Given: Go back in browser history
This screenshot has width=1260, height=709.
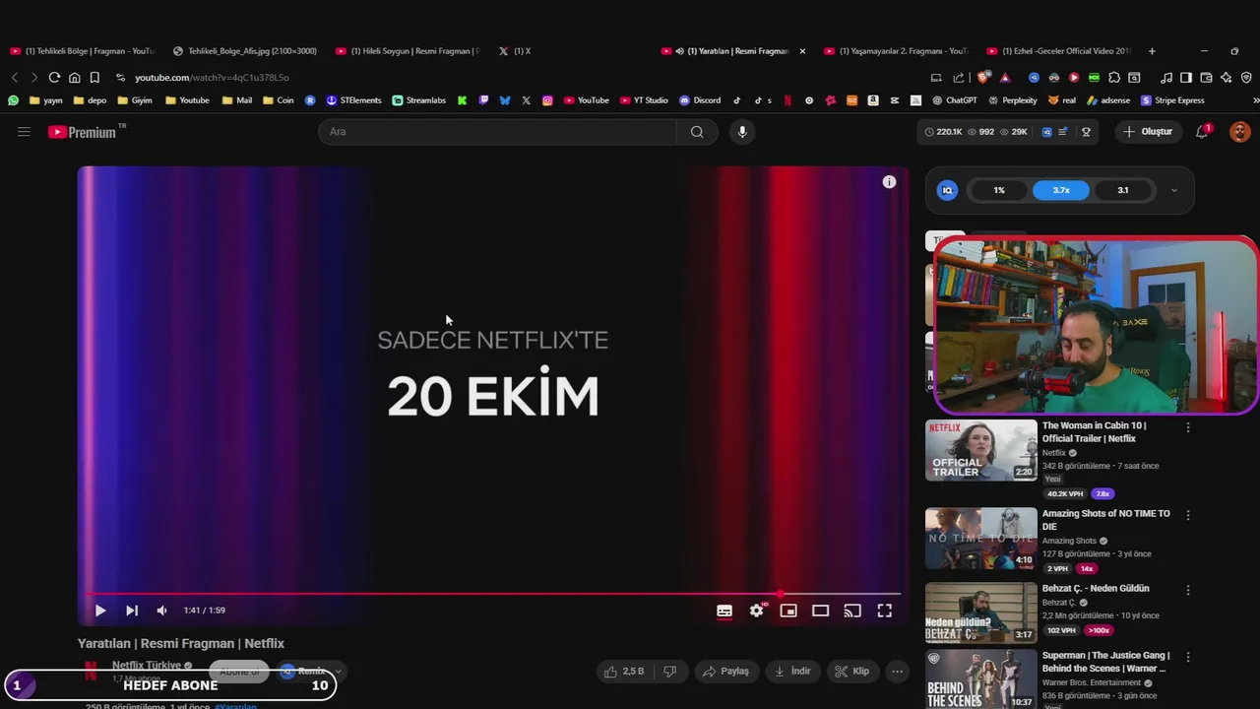Looking at the screenshot, I should pos(15,78).
